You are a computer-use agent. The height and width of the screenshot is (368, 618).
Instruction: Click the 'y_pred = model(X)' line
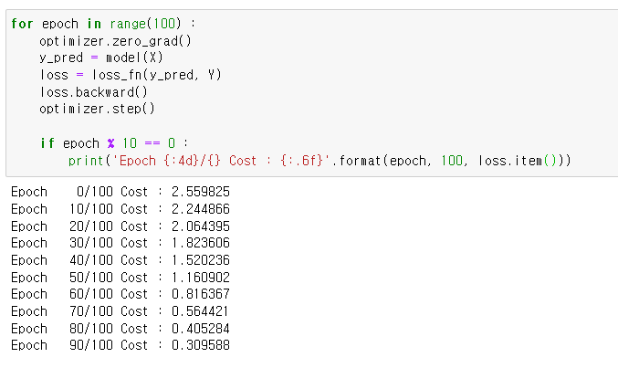tap(101, 58)
